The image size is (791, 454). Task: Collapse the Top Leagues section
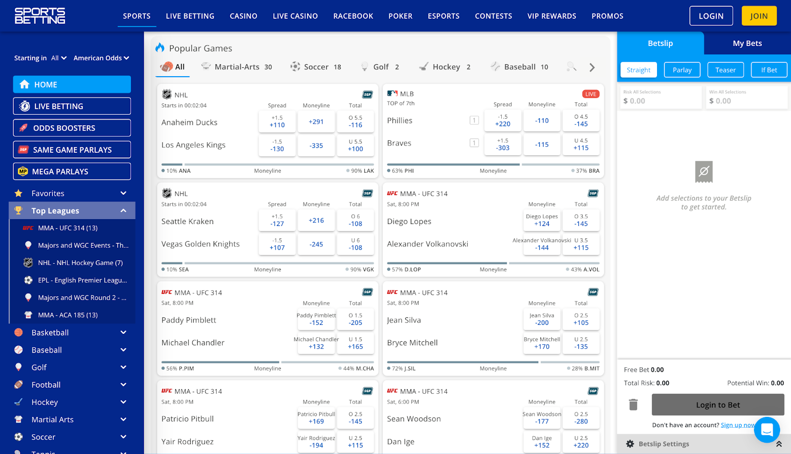click(x=123, y=211)
